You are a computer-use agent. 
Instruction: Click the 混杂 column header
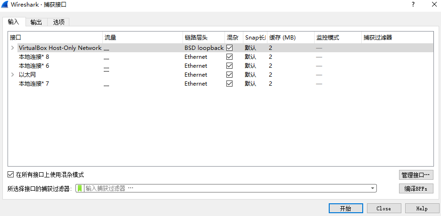(234, 38)
